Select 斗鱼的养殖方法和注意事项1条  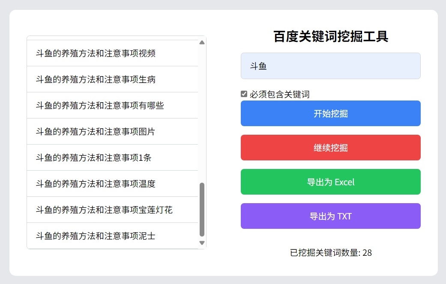tap(112, 158)
